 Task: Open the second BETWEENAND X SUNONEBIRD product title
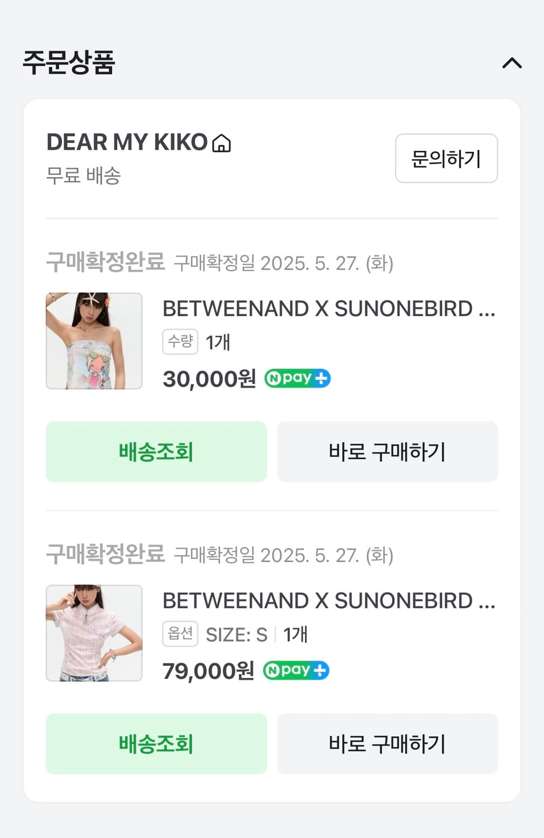[328, 601]
